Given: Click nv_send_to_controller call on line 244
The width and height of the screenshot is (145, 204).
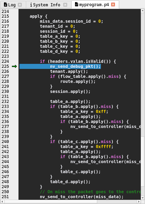Looking at the screenshot, I should [x=106, y=162].
